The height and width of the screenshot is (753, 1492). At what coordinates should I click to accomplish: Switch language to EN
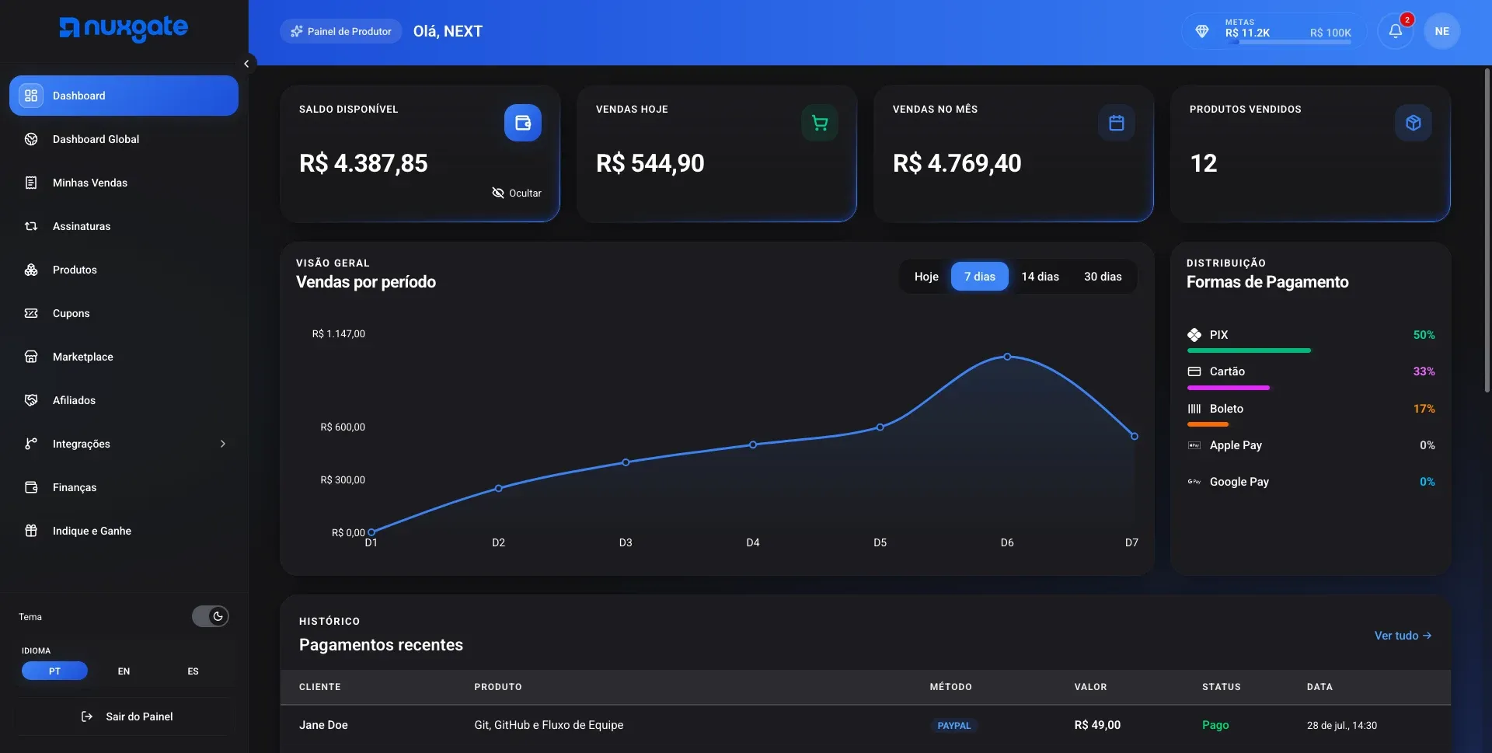tap(124, 671)
